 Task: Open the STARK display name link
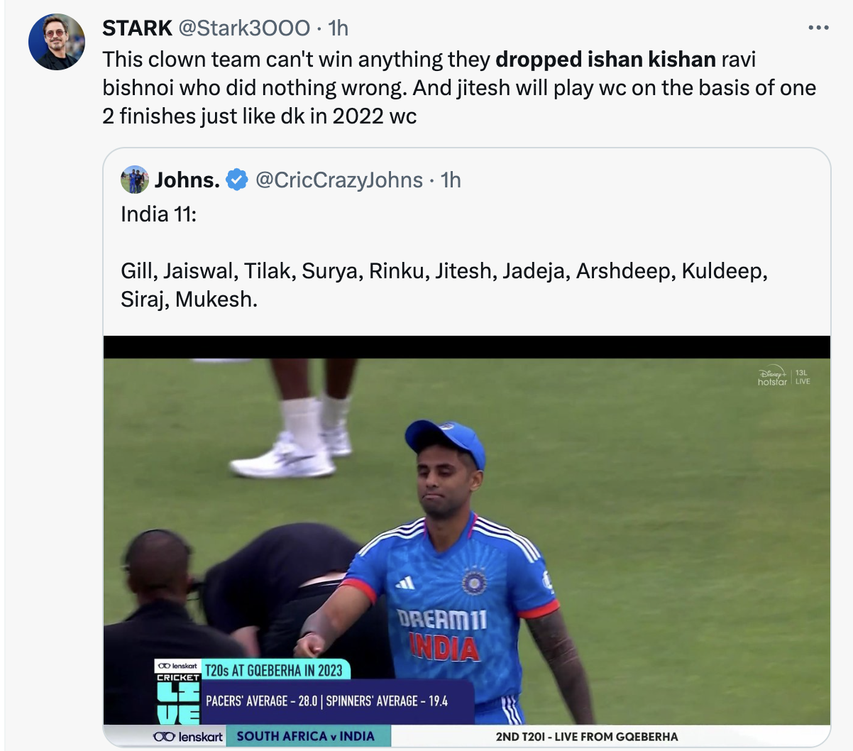137,28
